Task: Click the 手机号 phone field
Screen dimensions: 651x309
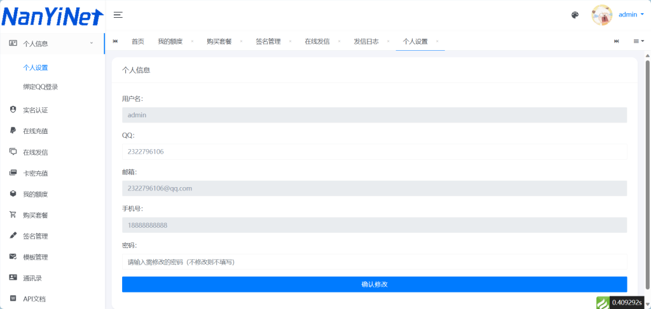Action: coord(374,225)
